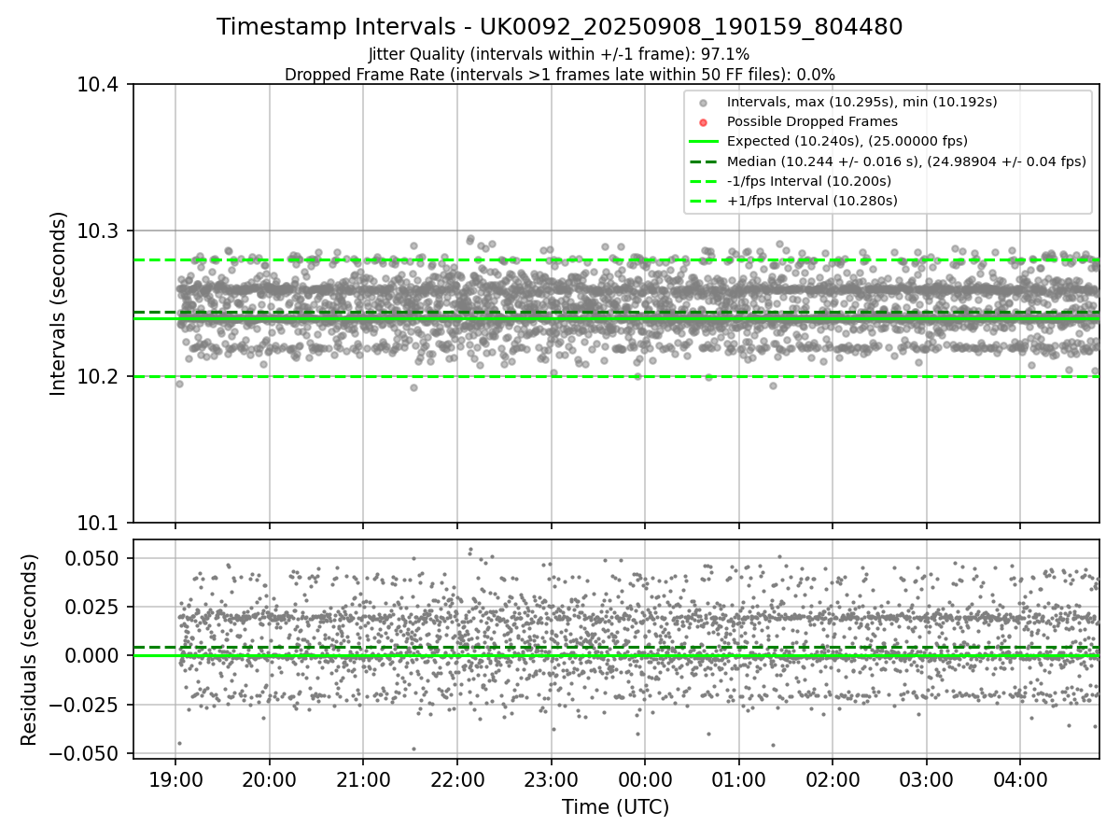This screenshot has height=840, width=1120.
Task: Click the 'Intervals (seconds)' y-axis label
Action: pyautogui.click(x=59, y=303)
